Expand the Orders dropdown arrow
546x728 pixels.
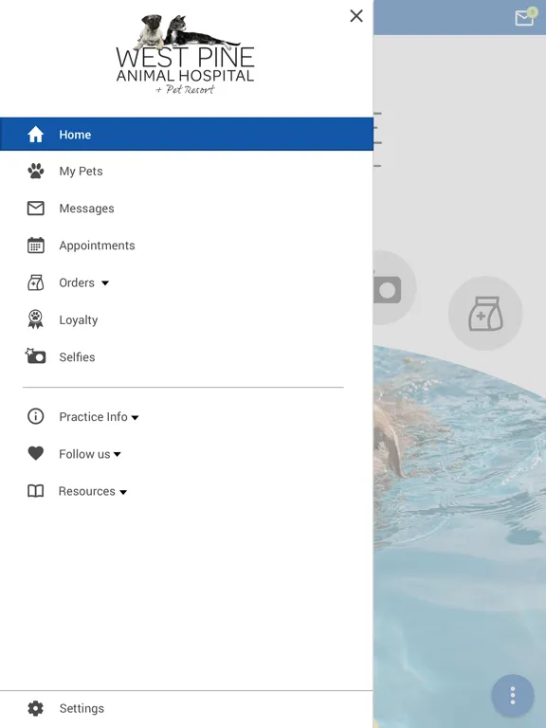[105, 283]
